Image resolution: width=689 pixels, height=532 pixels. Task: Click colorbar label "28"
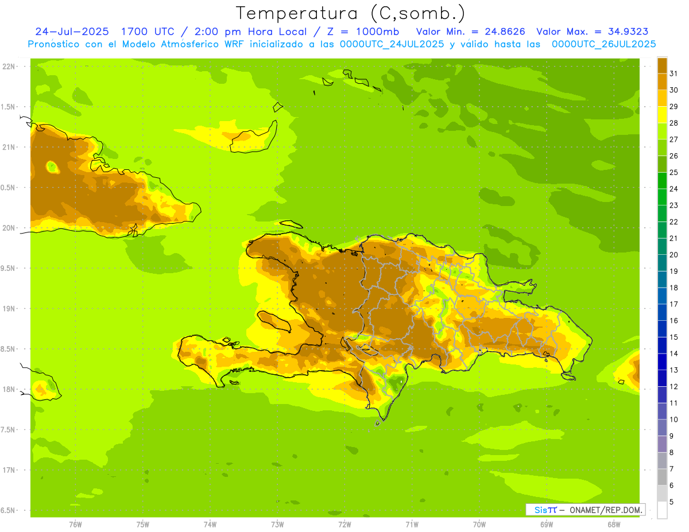tap(674, 123)
